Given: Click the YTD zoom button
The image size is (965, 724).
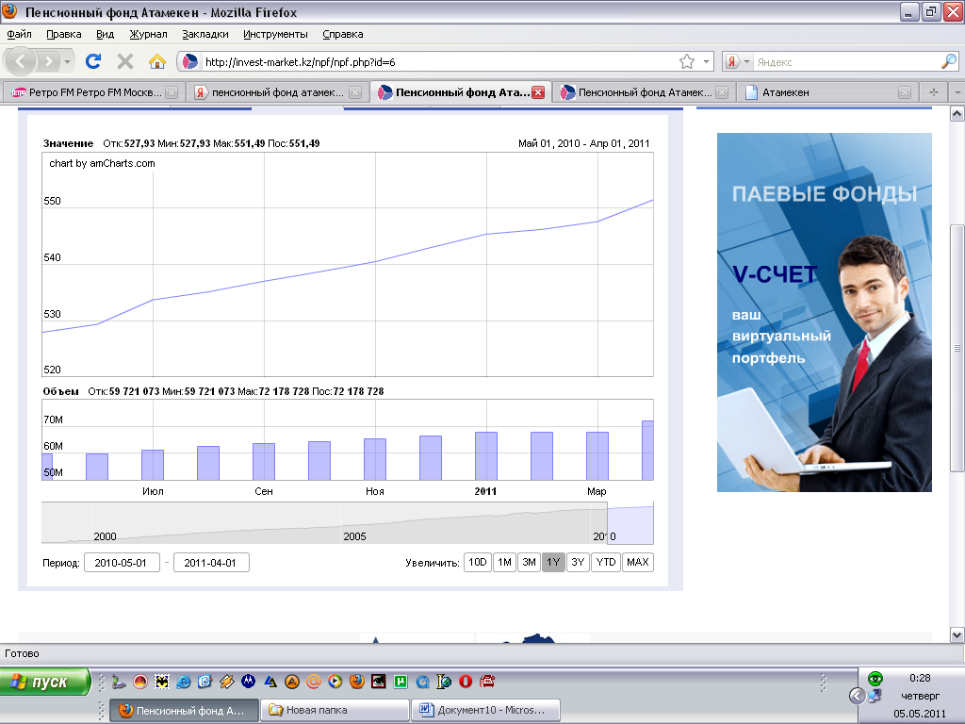Looking at the screenshot, I should (605, 562).
